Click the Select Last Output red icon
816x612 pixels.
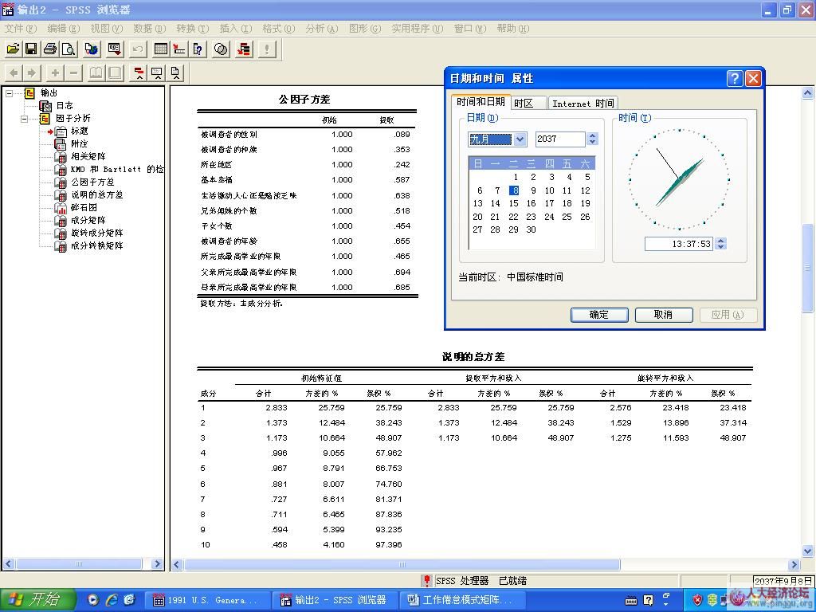point(244,49)
